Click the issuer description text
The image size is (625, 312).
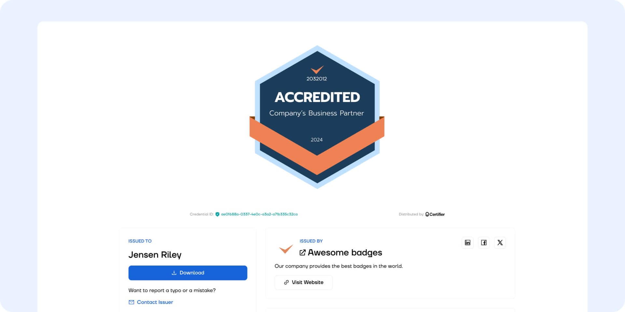coord(339,266)
